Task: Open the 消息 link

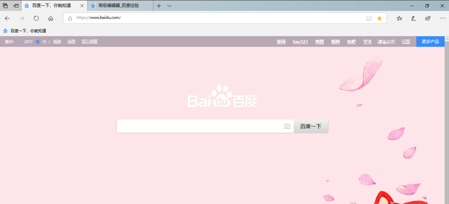Action: point(71,42)
